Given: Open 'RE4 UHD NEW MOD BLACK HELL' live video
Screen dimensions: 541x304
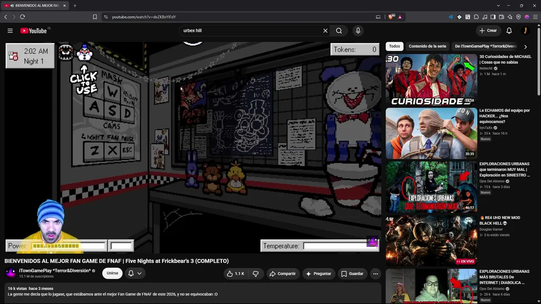Looking at the screenshot, I should (x=431, y=241).
